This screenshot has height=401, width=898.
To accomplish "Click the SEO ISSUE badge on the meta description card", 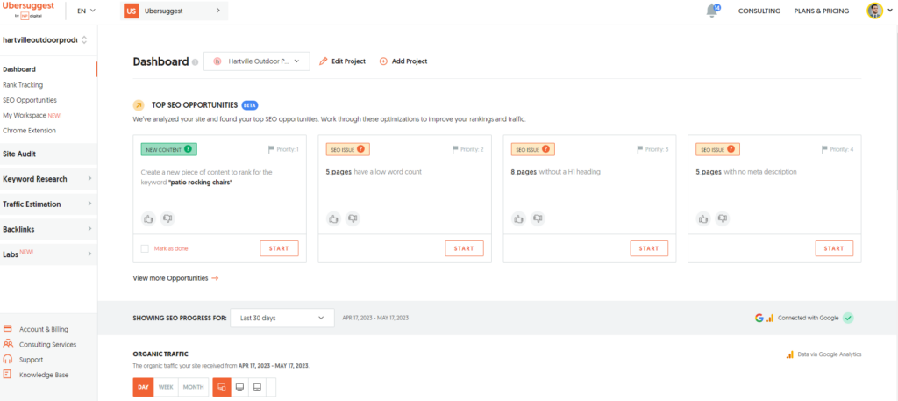I will 717,149.
